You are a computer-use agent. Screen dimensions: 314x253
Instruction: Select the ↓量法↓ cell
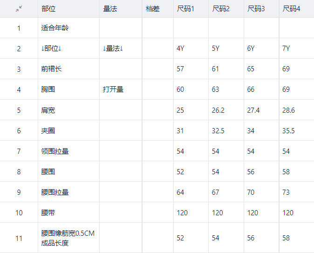pyautogui.click(x=116, y=48)
